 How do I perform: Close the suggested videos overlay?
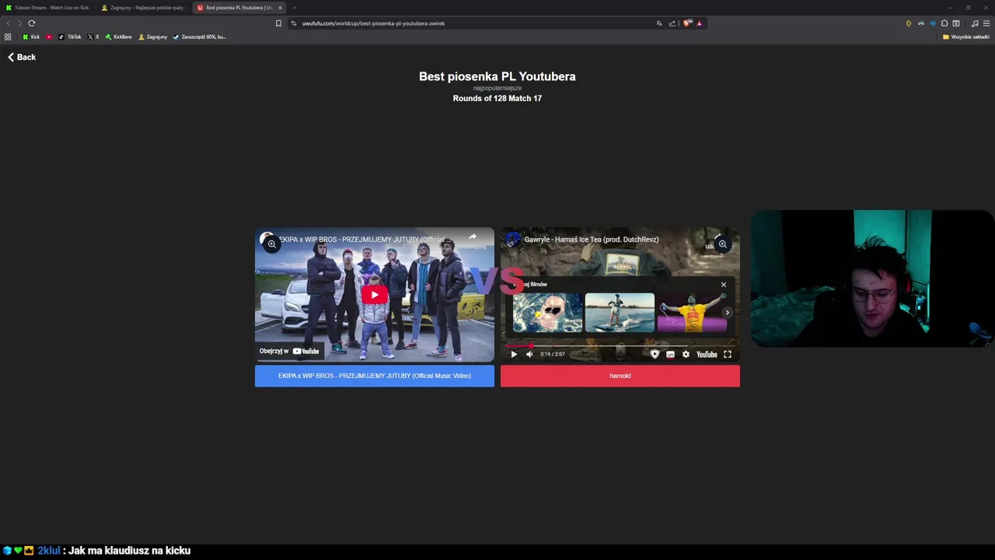click(724, 285)
